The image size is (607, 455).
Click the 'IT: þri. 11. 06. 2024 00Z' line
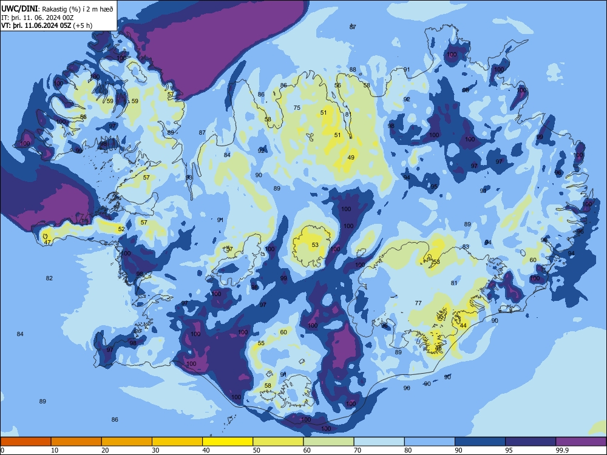pos(38,18)
